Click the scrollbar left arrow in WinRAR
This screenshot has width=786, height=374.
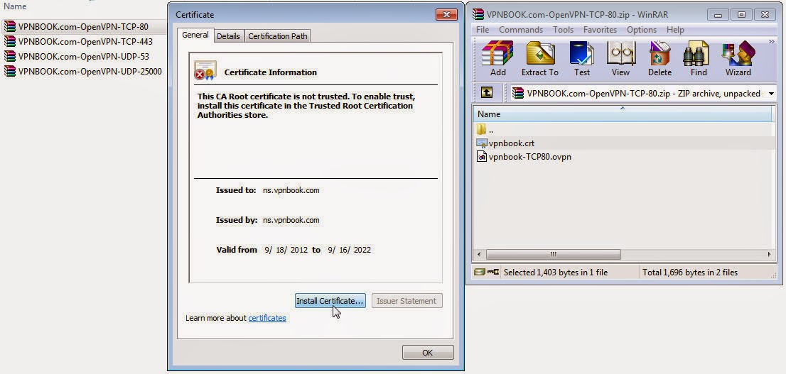click(479, 254)
